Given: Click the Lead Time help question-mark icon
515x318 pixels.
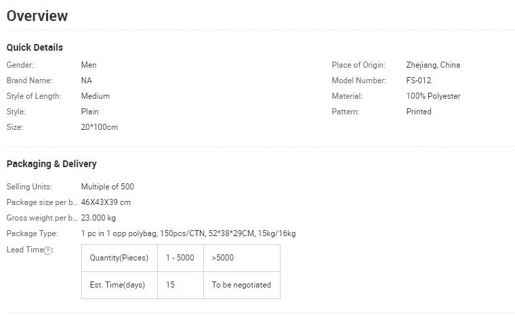Looking at the screenshot, I should point(48,251).
